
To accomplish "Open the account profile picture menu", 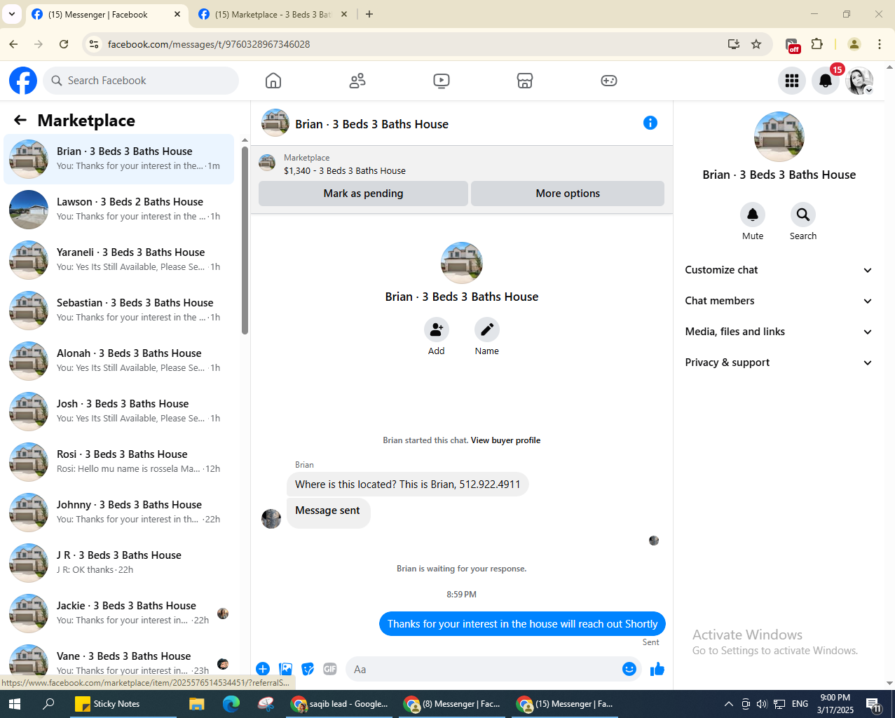I will [x=859, y=81].
